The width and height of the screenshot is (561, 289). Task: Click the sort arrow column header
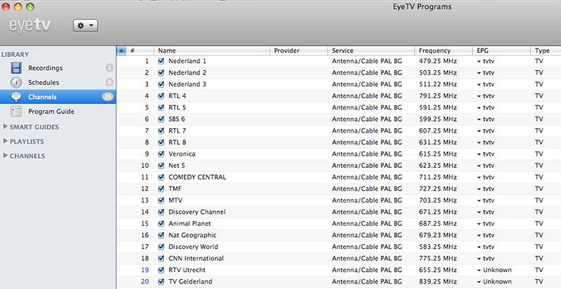(x=121, y=51)
